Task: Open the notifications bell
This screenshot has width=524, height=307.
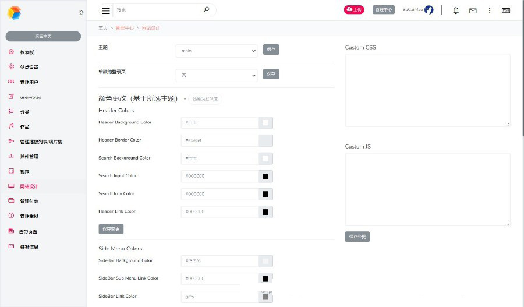Action: coord(456,10)
